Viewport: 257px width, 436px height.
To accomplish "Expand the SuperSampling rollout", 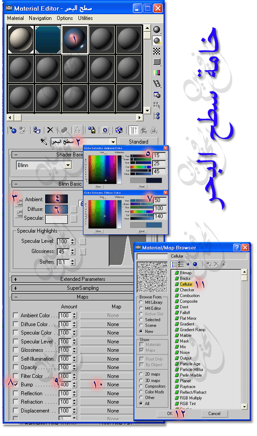I will 16,288.
